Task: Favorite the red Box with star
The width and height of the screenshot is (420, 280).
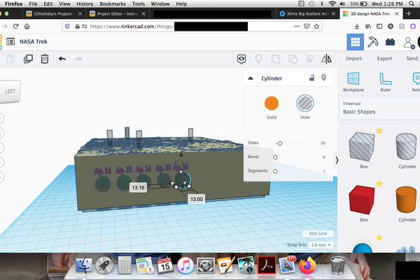Action: 379,184
